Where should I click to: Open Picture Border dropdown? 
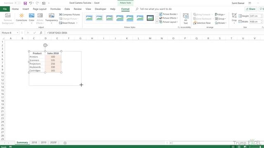click(169, 14)
